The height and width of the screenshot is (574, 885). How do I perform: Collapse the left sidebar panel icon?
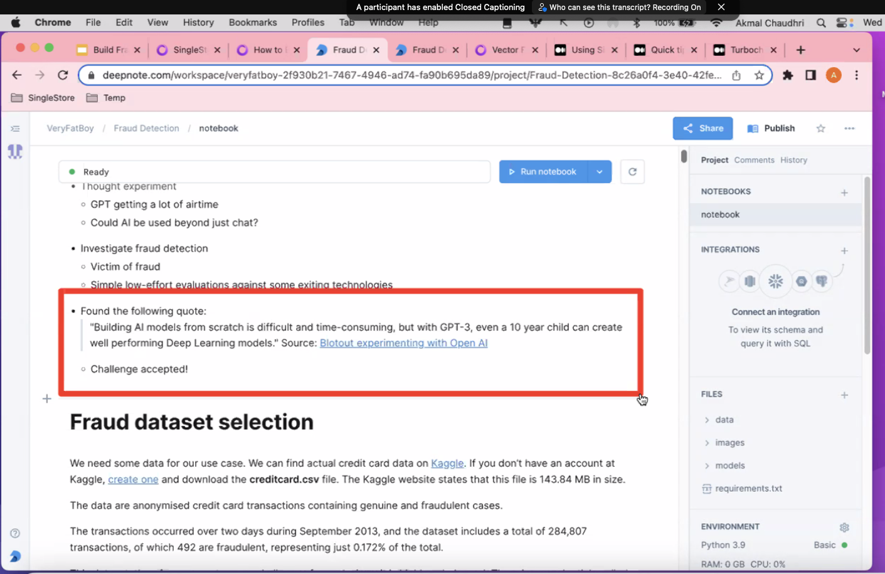click(x=16, y=129)
